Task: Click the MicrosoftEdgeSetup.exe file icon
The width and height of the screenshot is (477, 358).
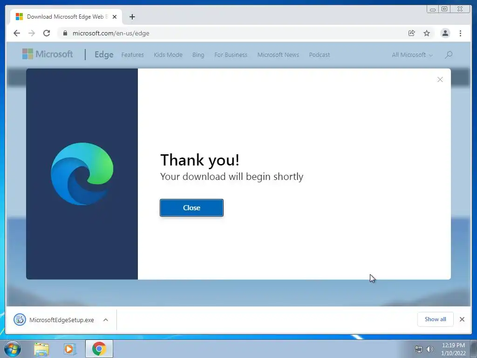Action: pyautogui.click(x=20, y=320)
